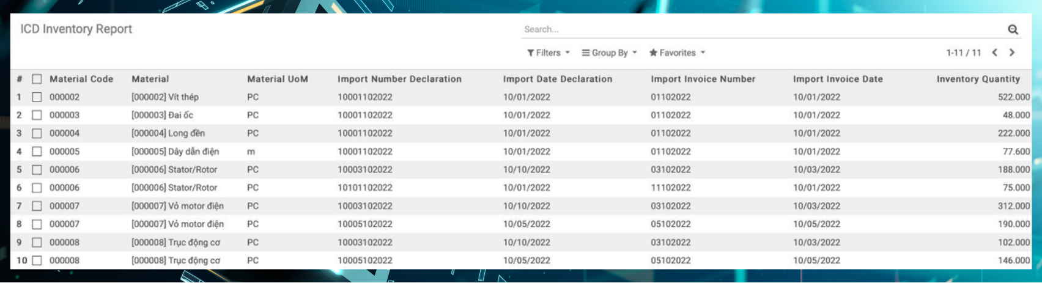Click the search magnifier icon
1042x283 pixels.
click(1013, 29)
